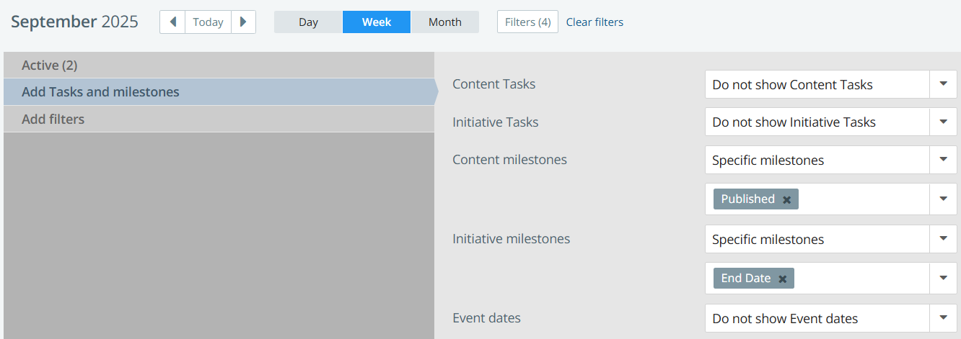961x339 pixels.
Task: Click the Clear filters link
Action: click(594, 22)
